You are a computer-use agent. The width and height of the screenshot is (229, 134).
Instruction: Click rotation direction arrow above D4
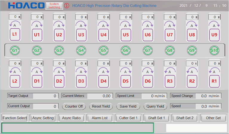[103, 70]
